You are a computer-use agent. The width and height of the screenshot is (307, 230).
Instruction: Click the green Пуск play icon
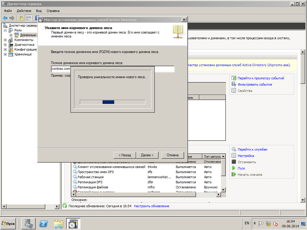234,168
